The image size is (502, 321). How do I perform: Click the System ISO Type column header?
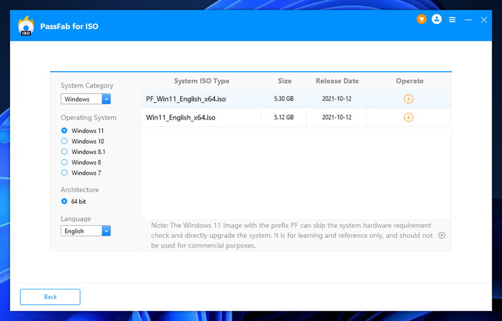[202, 81]
